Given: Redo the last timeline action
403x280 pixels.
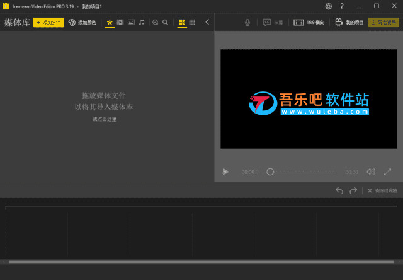Looking at the screenshot, I should pyautogui.click(x=353, y=190).
